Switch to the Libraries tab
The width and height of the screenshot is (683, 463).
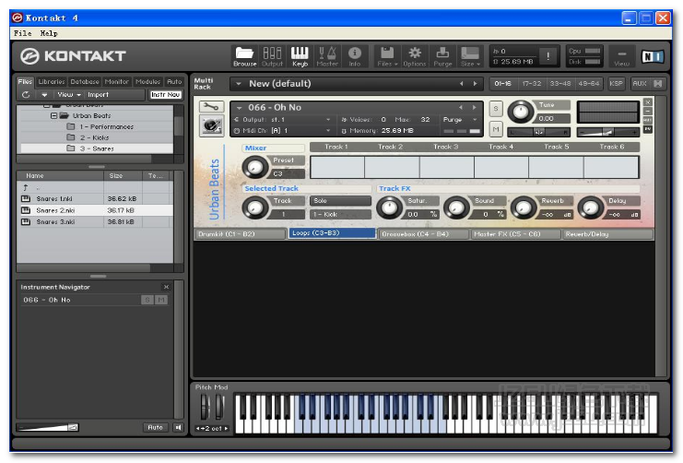[52, 81]
